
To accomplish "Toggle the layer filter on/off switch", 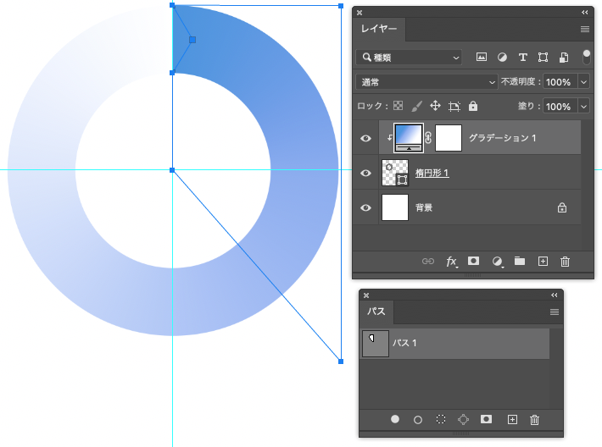I will [x=586, y=57].
